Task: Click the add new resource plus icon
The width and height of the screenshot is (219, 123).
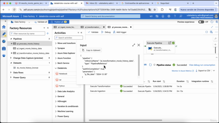Action: click(x=48, y=33)
